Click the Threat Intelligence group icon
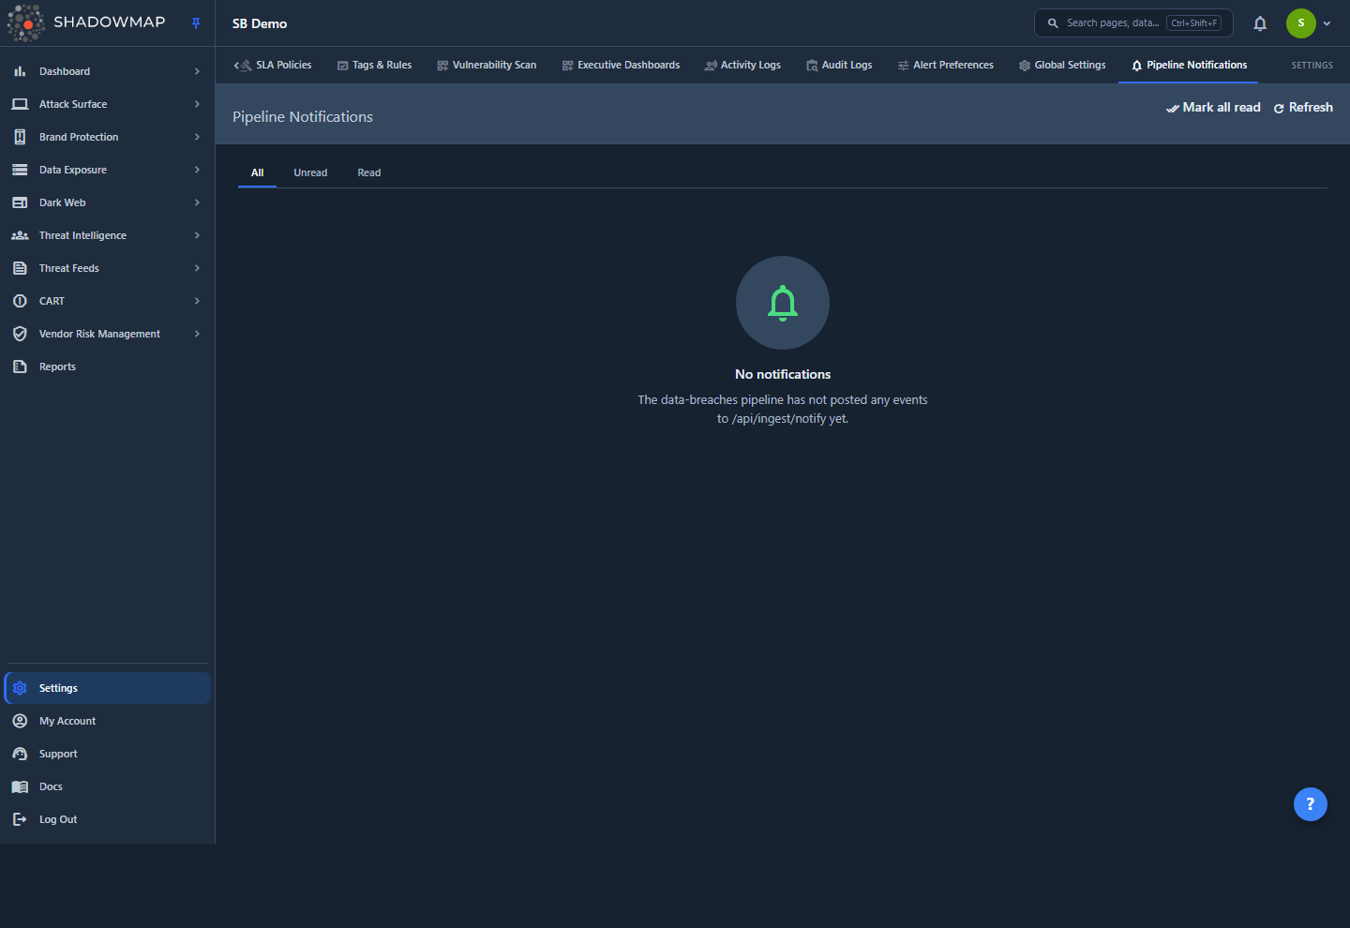This screenshot has height=928, width=1350. (20, 235)
